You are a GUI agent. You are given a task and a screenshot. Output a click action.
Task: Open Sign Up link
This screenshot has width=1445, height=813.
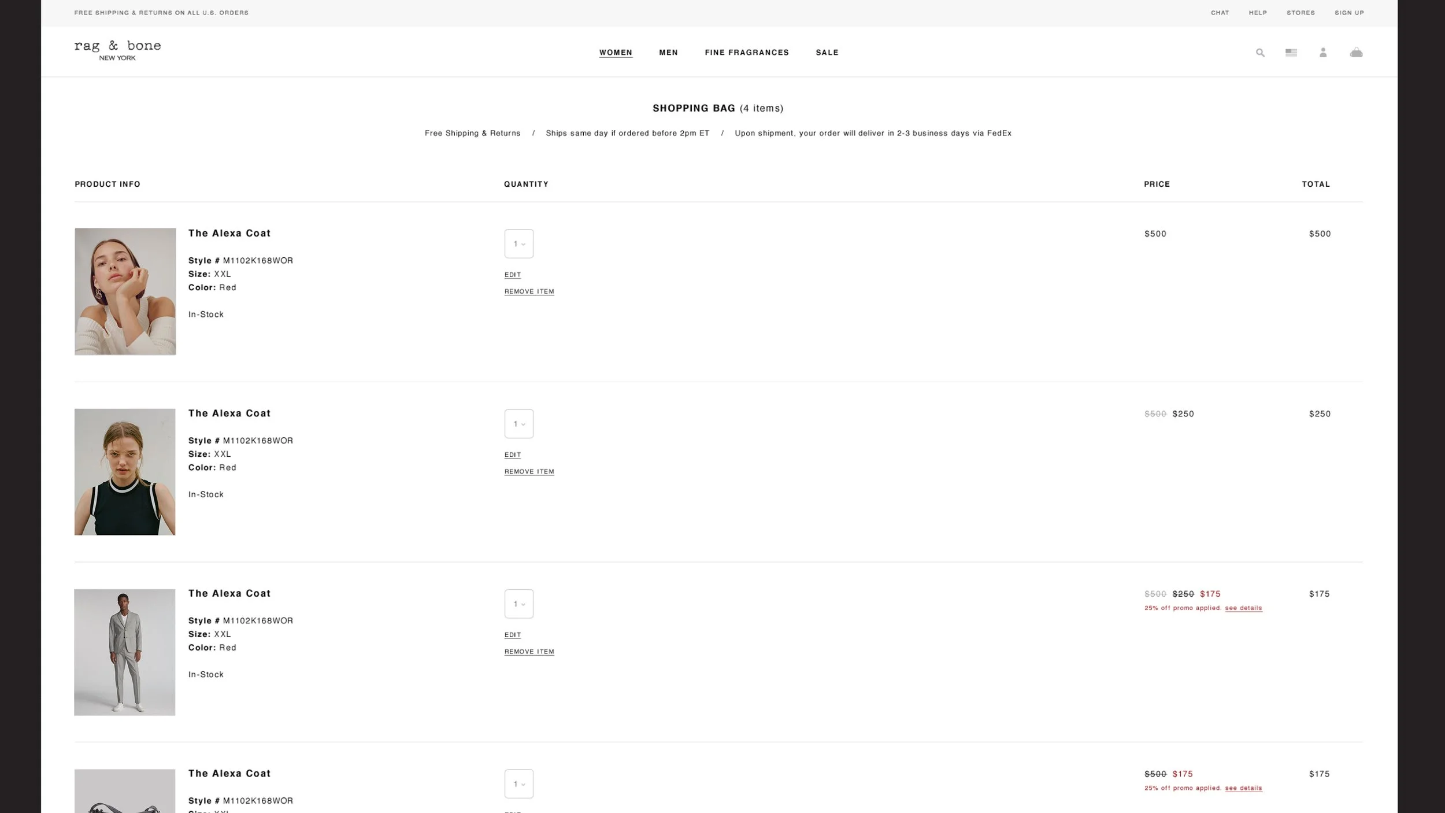(x=1348, y=13)
